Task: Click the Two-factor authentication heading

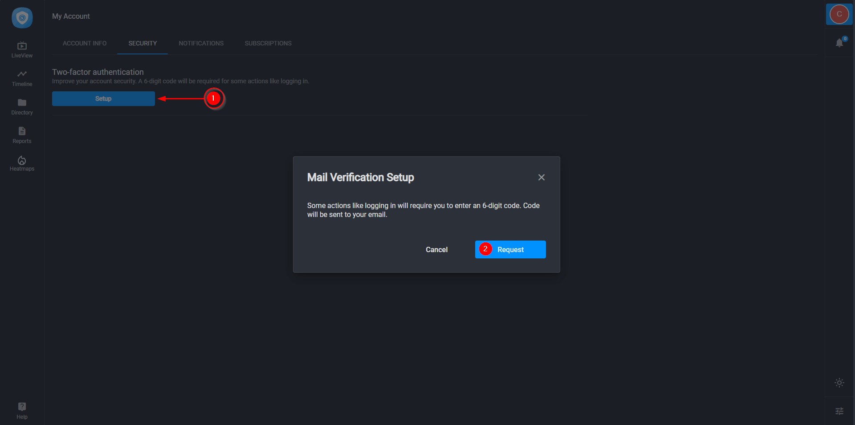Action: pos(98,72)
